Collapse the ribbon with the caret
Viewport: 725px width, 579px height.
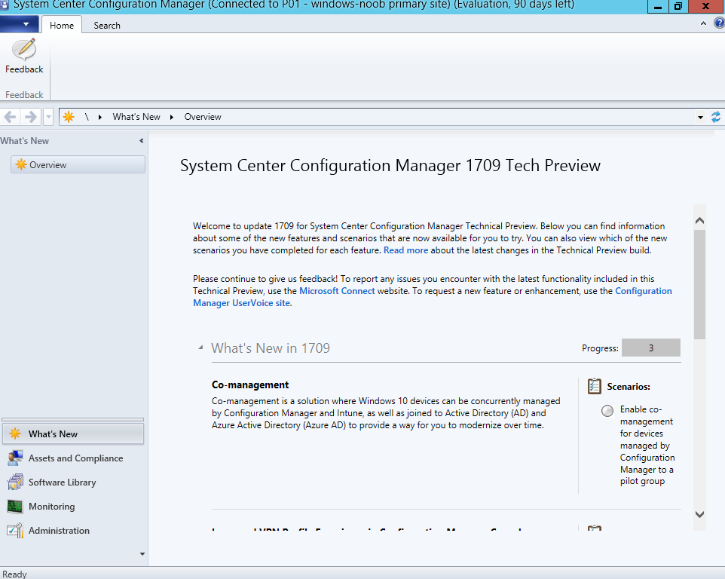pos(703,23)
